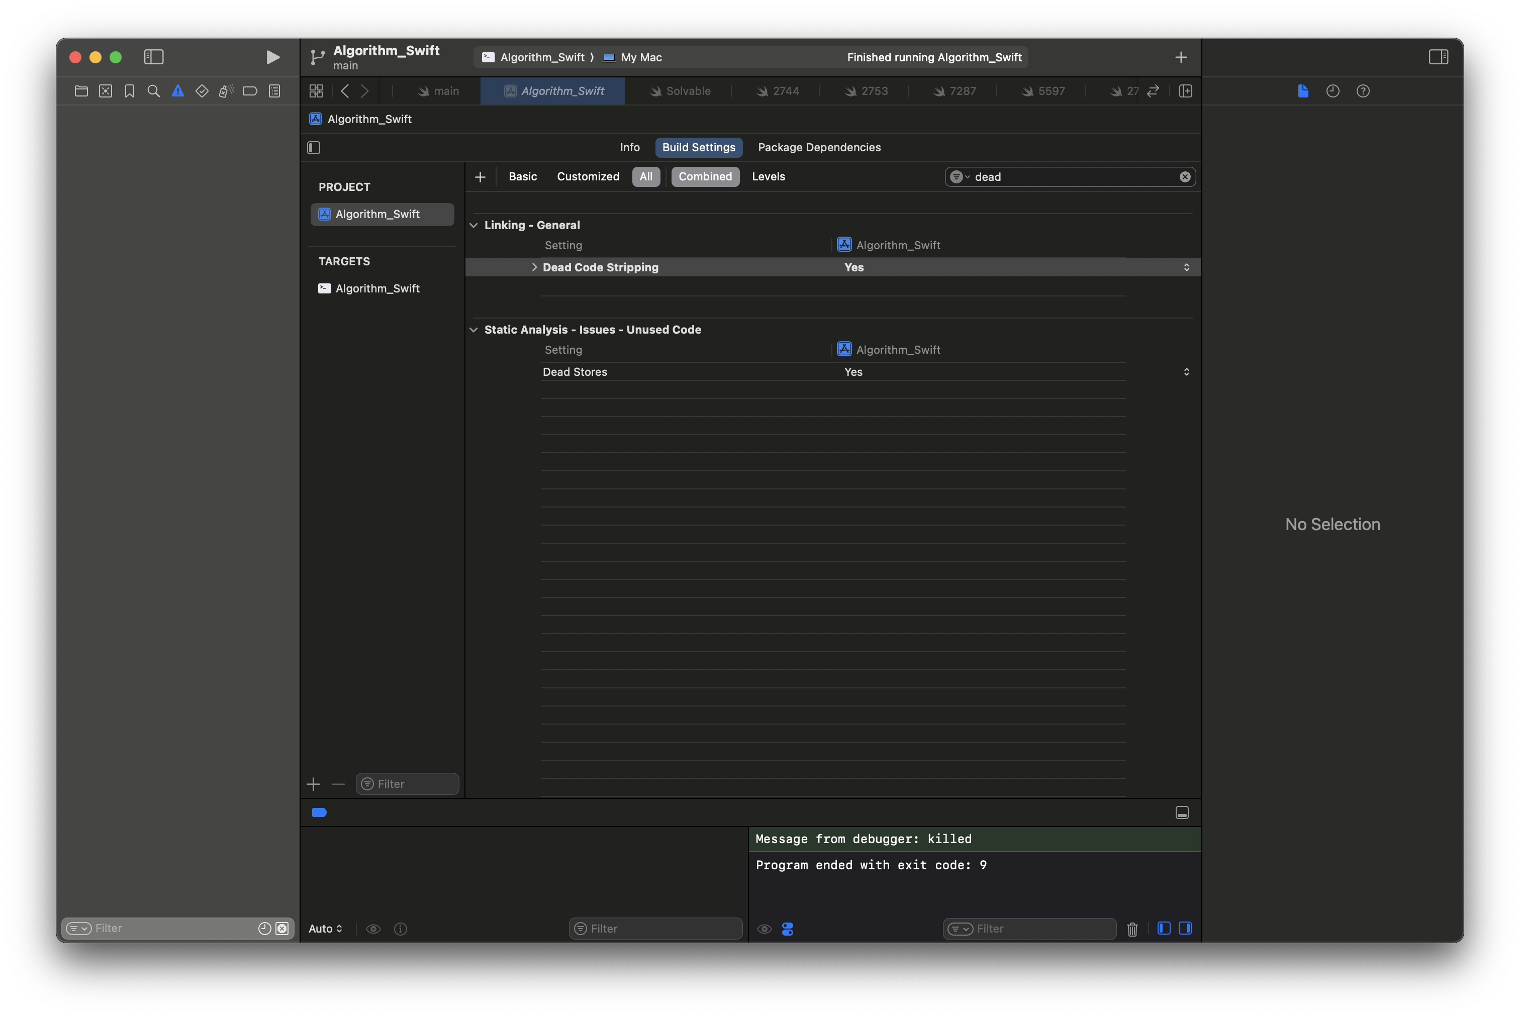The width and height of the screenshot is (1520, 1017).
Task: Open the Project navigator folder icon
Action: point(81,91)
